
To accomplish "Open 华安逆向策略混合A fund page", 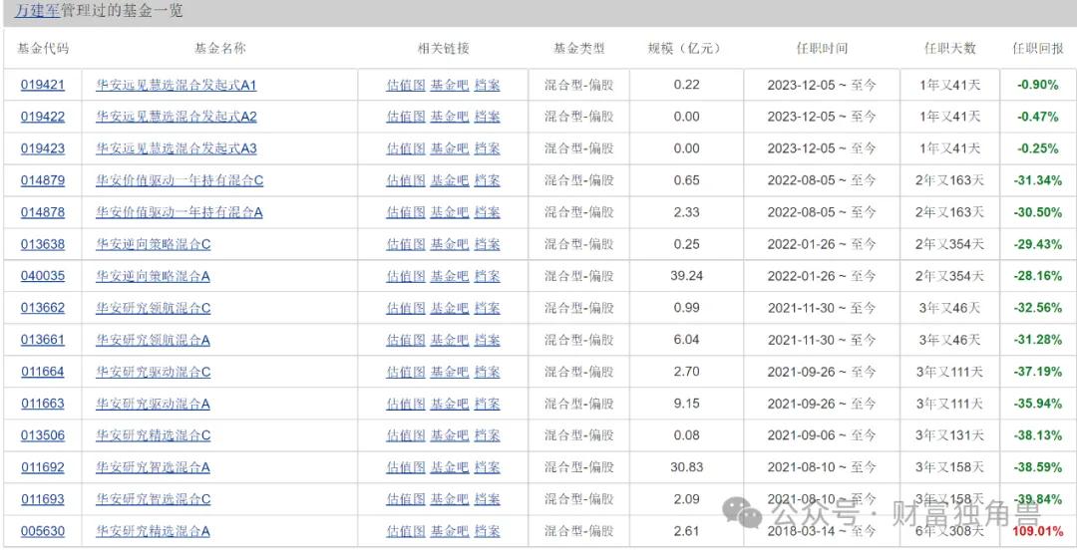I will (x=154, y=276).
